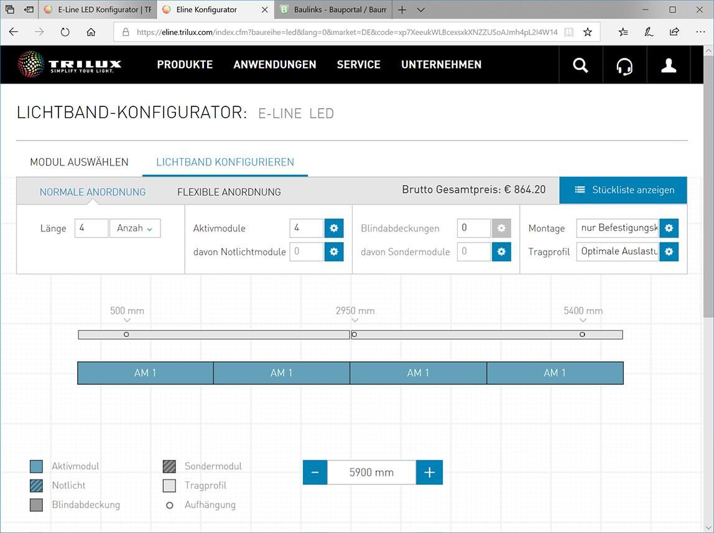Click the set tabs aside icon
Image resolution: width=714 pixels, height=533 pixels.
coord(29,9)
